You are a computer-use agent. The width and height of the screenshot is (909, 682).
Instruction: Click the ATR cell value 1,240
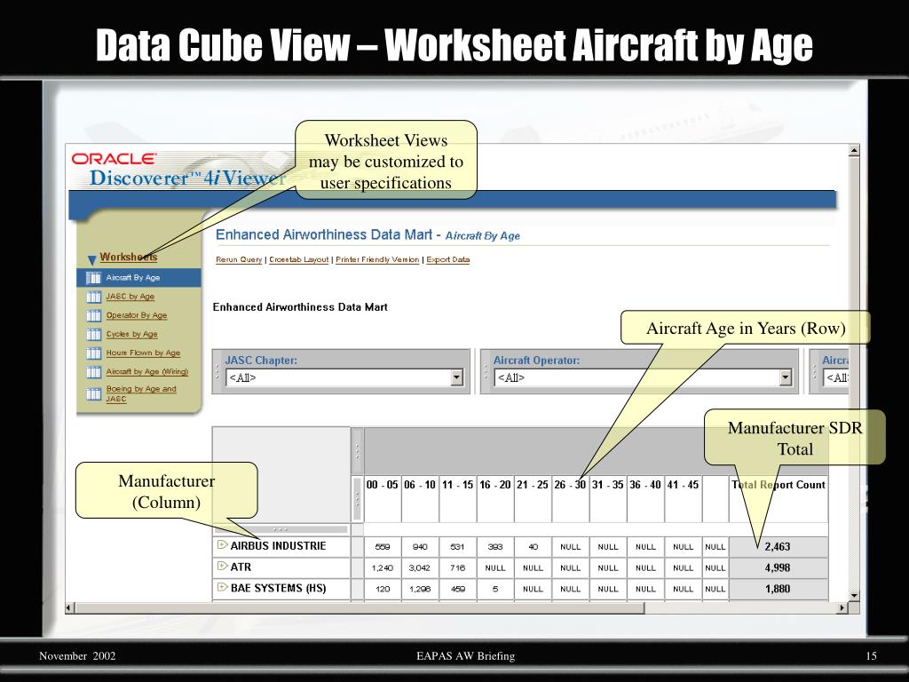[382, 567]
